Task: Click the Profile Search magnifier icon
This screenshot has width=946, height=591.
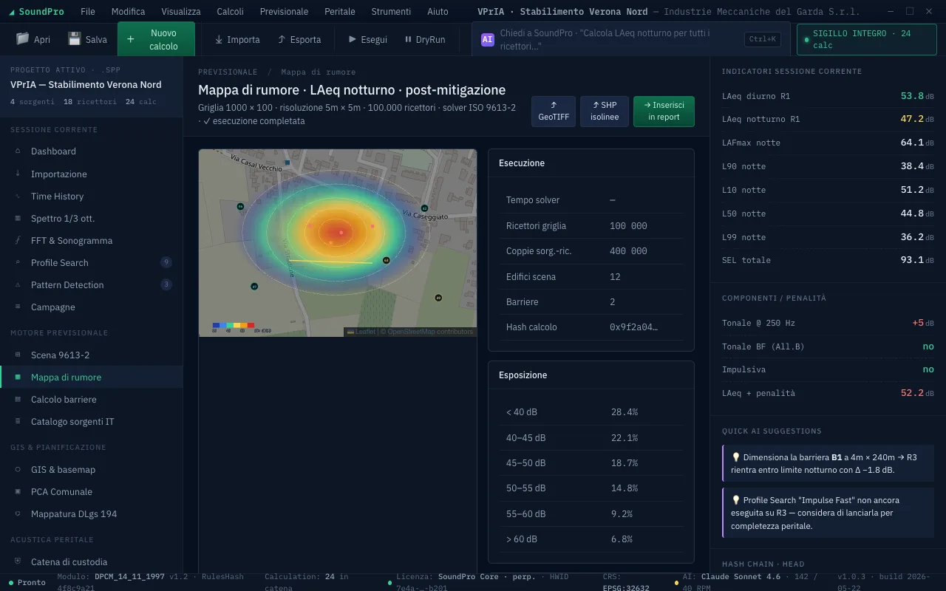Action: click(18, 263)
